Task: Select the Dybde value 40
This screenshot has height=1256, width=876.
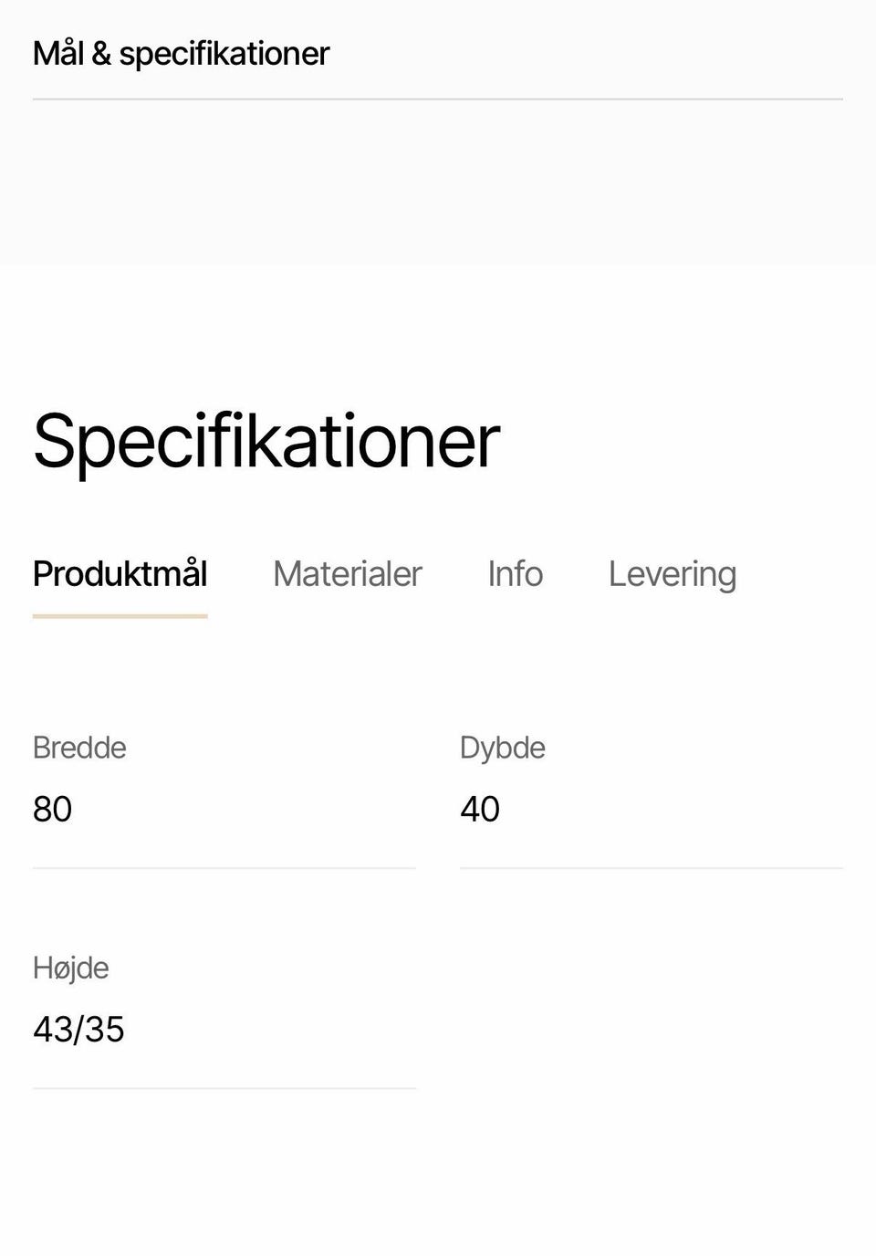Action: click(480, 809)
